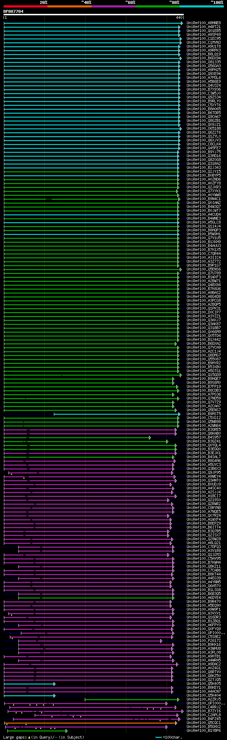Open the UniRef100_C4RRJ2 entry
The height and width of the screenshot is (740, 227).
point(204,707)
